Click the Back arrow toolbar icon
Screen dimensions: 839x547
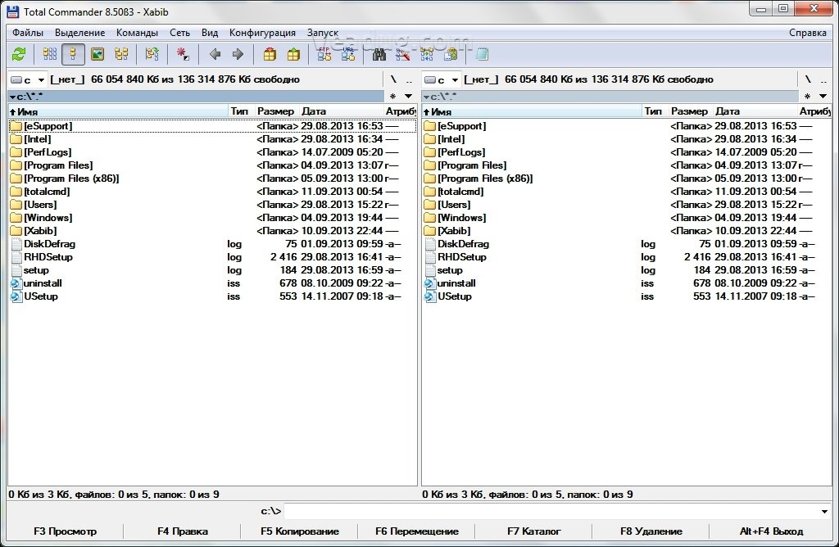pos(215,55)
